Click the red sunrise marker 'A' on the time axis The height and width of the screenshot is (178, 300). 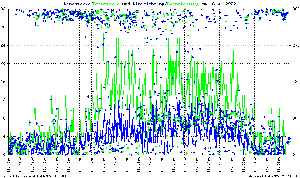[x=86, y=156]
